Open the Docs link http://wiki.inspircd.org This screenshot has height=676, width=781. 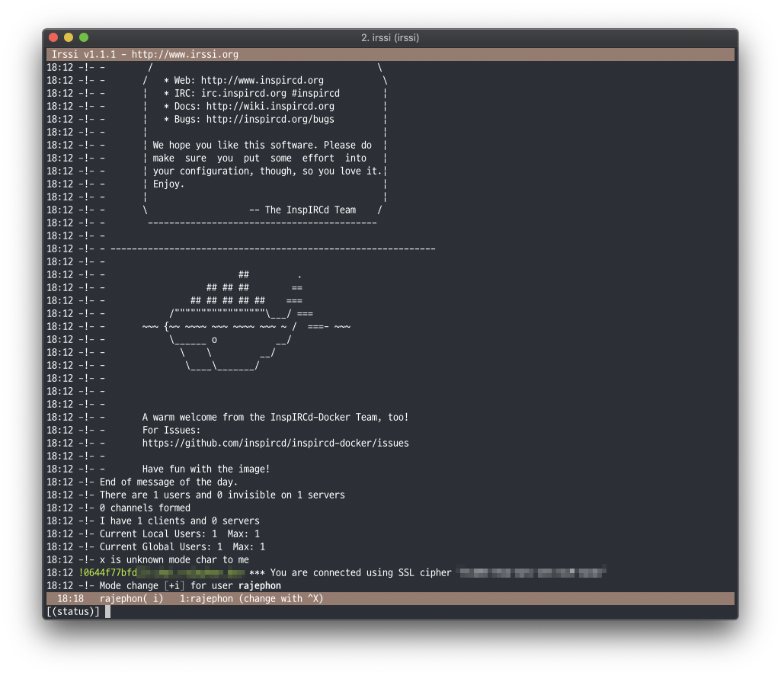270,106
